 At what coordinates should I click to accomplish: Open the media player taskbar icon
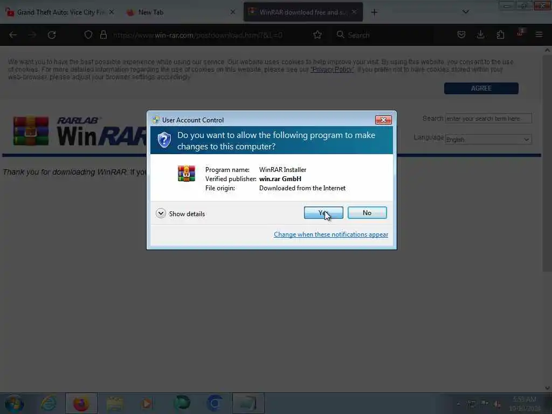tap(147, 403)
